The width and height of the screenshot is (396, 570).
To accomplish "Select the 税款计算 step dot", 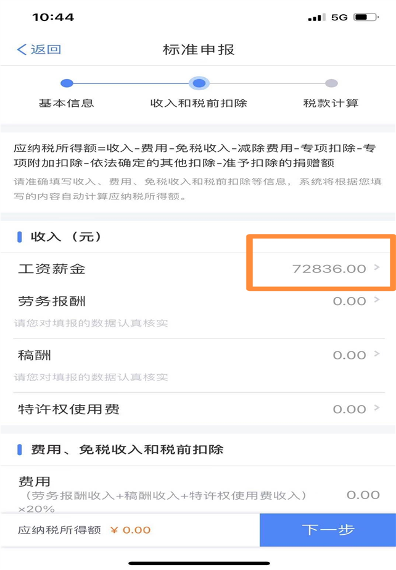I will 331,83.
